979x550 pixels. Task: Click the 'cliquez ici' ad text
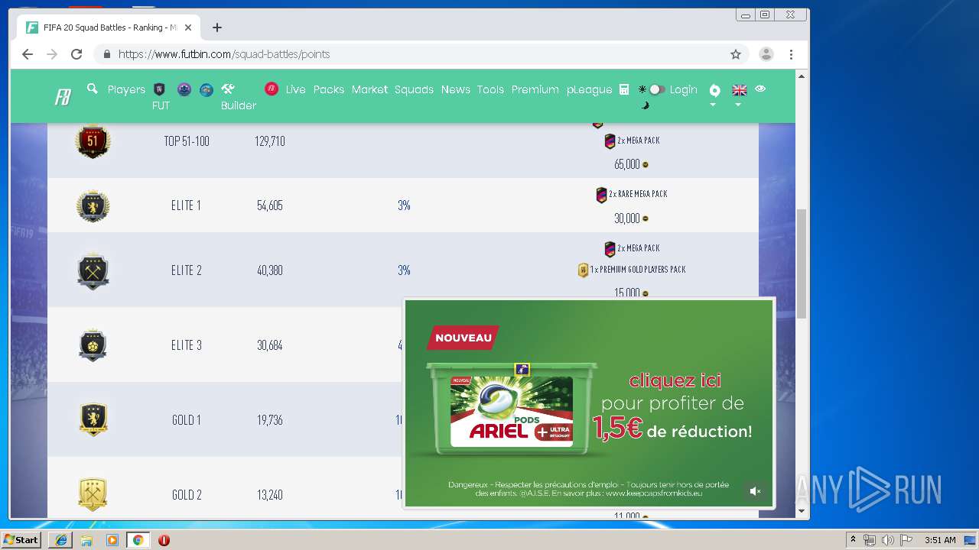pyautogui.click(x=675, y=380)
